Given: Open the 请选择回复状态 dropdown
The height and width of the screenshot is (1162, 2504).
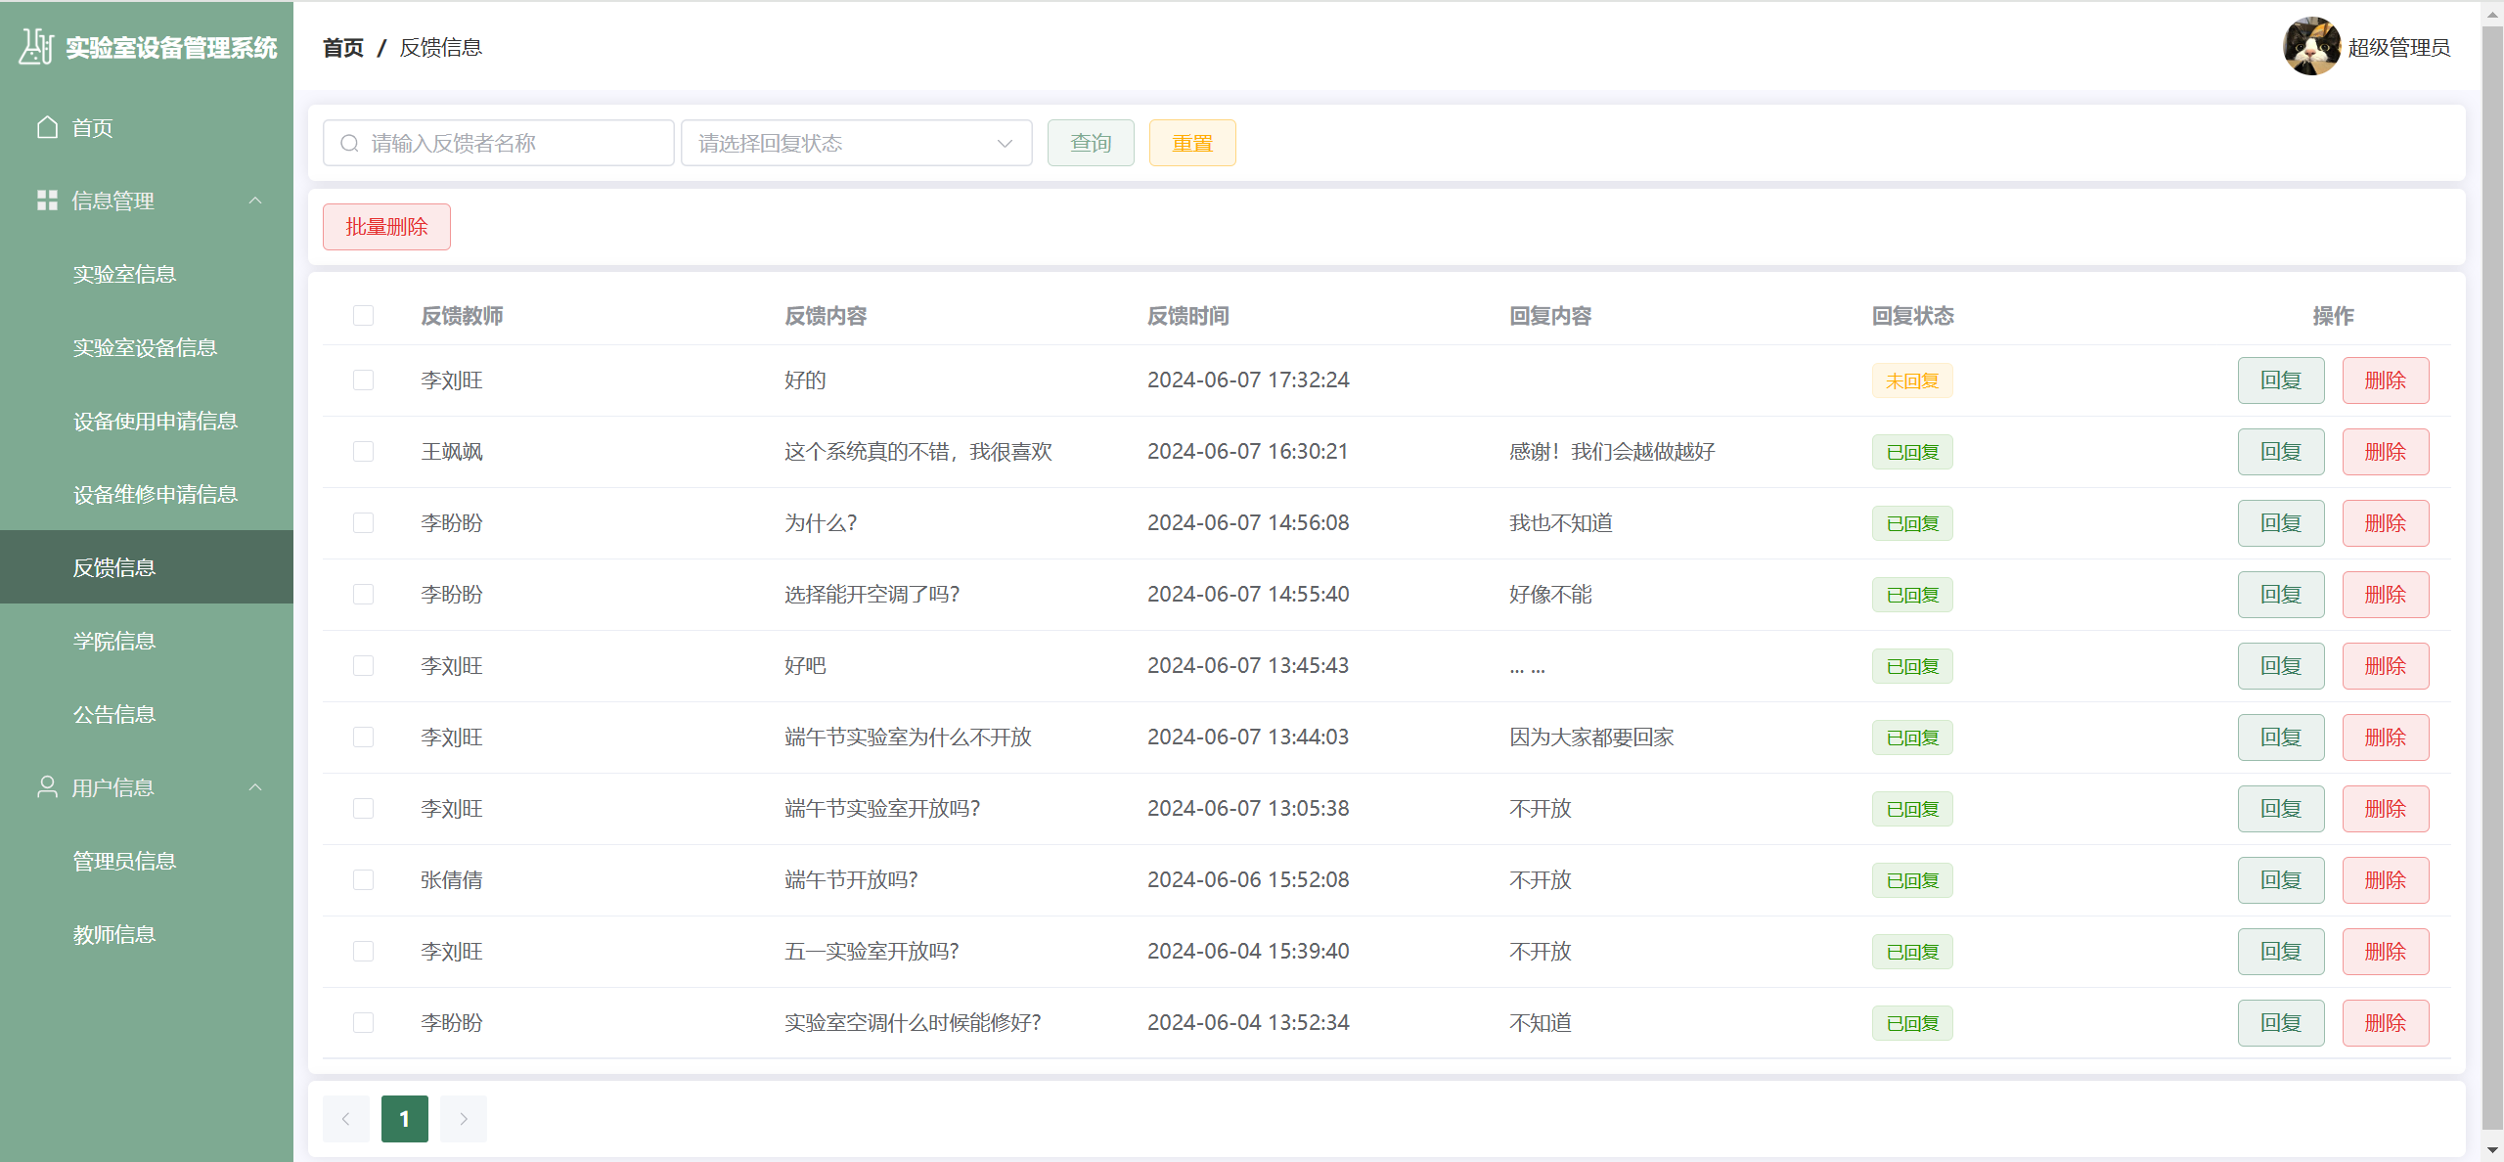Looking at the screenshot, I should click(856, 144).
